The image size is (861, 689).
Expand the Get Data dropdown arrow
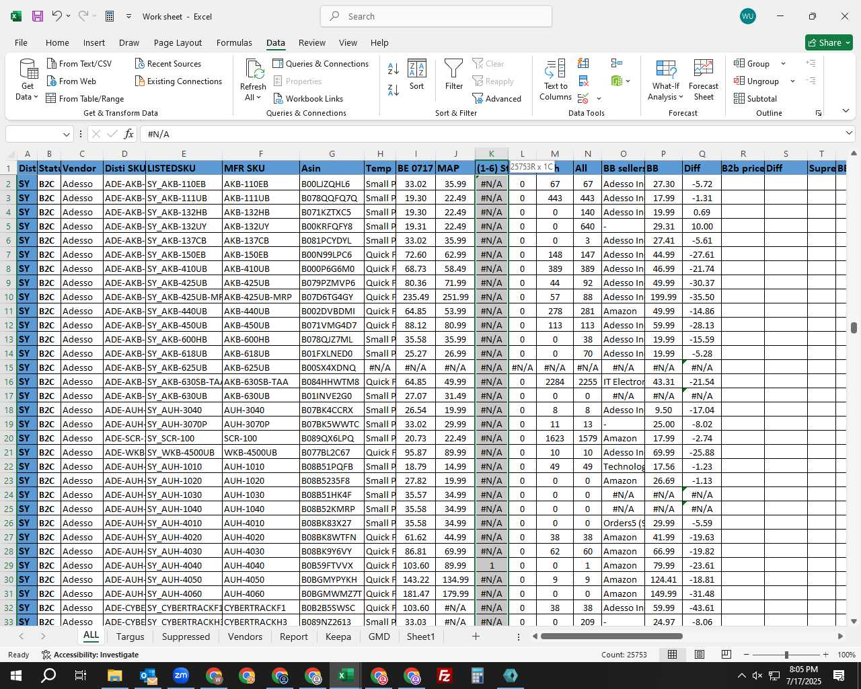tap(36, 97)
